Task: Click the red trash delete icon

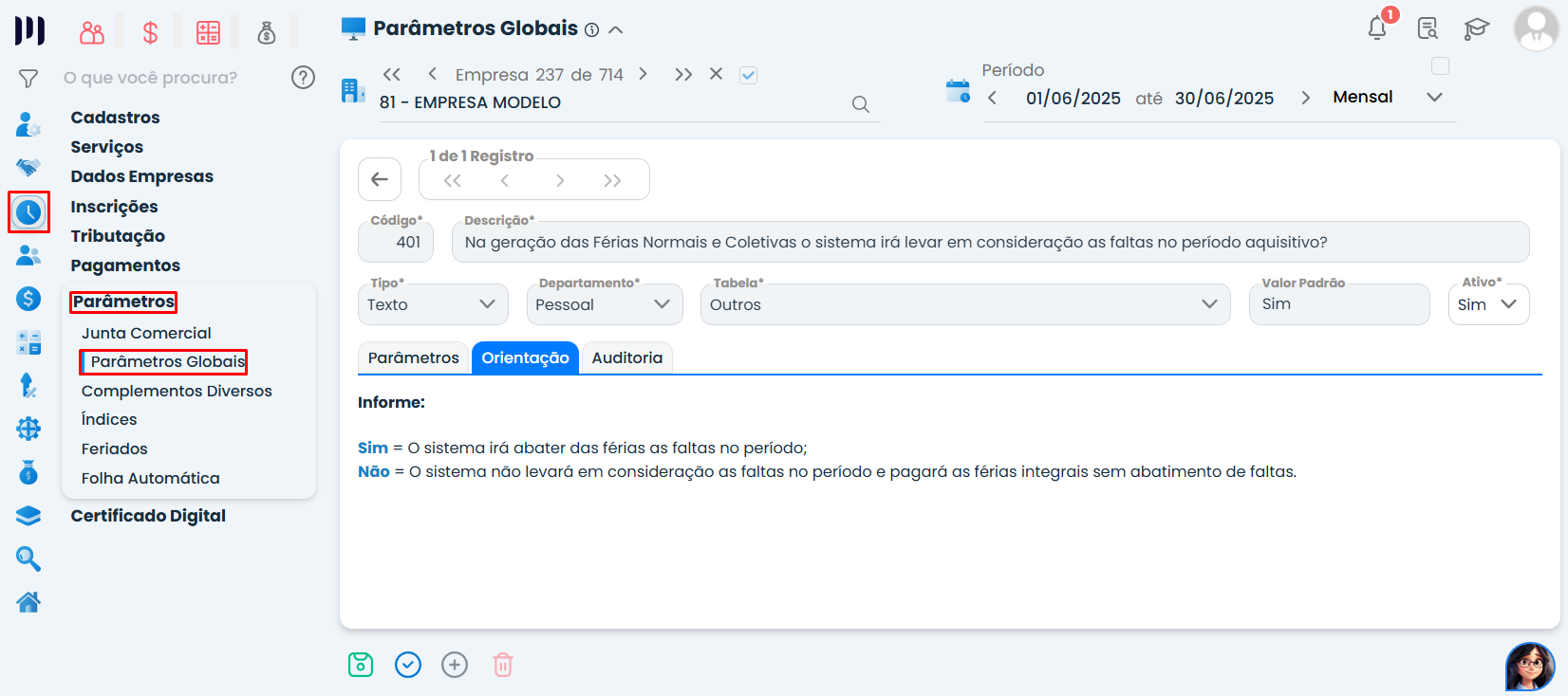Action: click(x=503, y=665)
